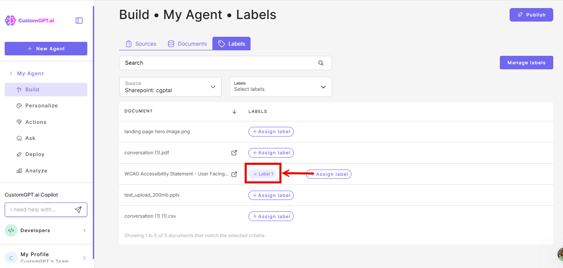
Task: Click the WCAG Accessibility Statement document name
Action: pos(176,174)
